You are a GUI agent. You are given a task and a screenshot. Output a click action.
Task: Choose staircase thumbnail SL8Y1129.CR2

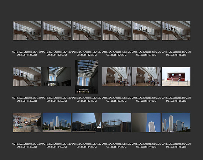(27, 76)
